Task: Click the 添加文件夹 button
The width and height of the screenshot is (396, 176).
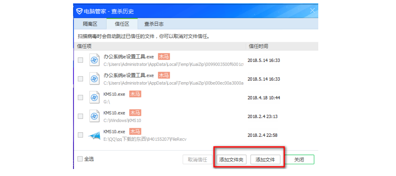Action: pyautogui.click(x=231, y=159)
